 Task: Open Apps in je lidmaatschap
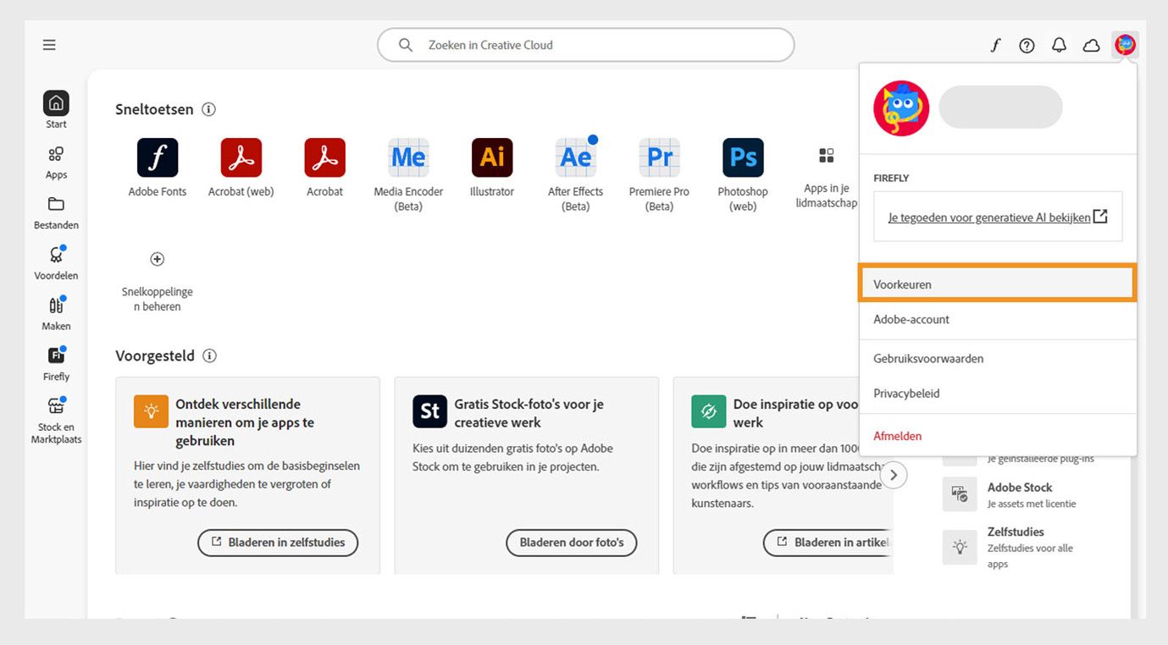tap(827, 177)
